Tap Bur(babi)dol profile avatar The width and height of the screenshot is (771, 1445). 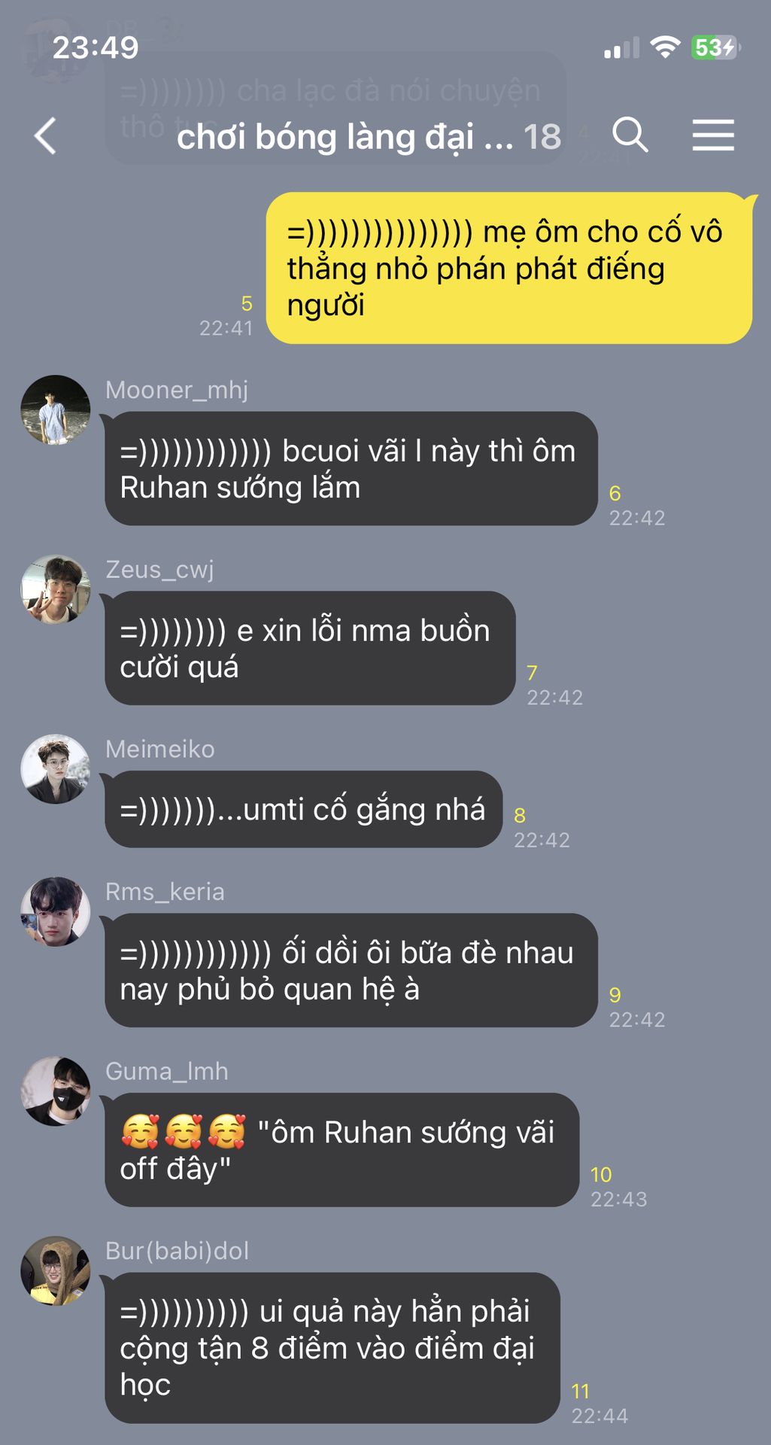click(56, 1271)
